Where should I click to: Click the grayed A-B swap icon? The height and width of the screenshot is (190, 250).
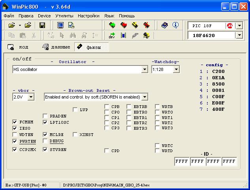tap(51, 35)
